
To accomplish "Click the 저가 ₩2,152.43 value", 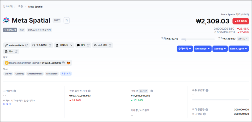I will pyautogui.click(x=172, y=39).
